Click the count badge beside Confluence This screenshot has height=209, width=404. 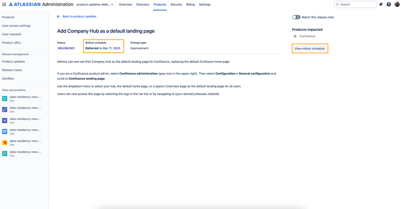point(295,36)
